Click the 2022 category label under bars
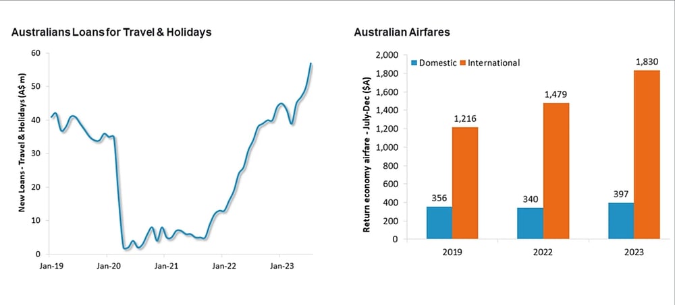This screenshot has width=675, height=305. pos(543,252)
